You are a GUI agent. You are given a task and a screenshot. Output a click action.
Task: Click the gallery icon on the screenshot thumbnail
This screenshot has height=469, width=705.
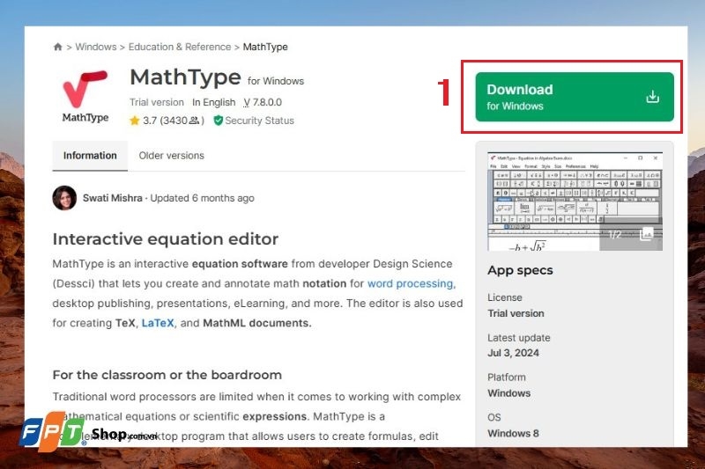point(646,234)
